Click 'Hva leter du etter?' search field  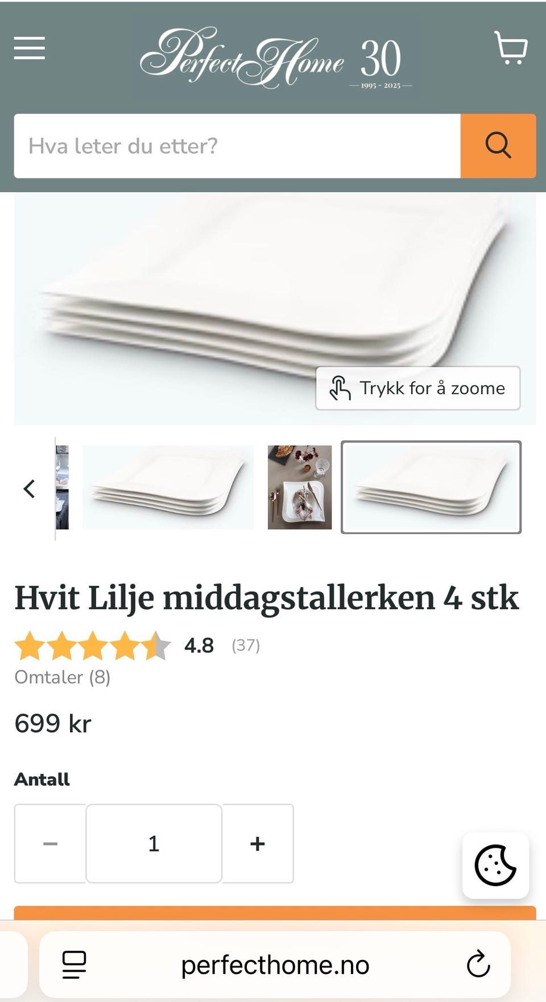click(x=237, y=146)
